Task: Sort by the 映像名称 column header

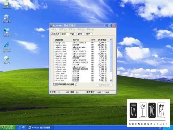Action: coord(63,40)
